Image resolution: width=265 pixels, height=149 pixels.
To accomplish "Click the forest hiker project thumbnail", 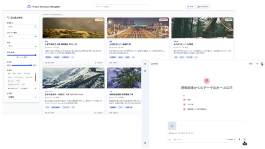I will [x=202, y=28].
